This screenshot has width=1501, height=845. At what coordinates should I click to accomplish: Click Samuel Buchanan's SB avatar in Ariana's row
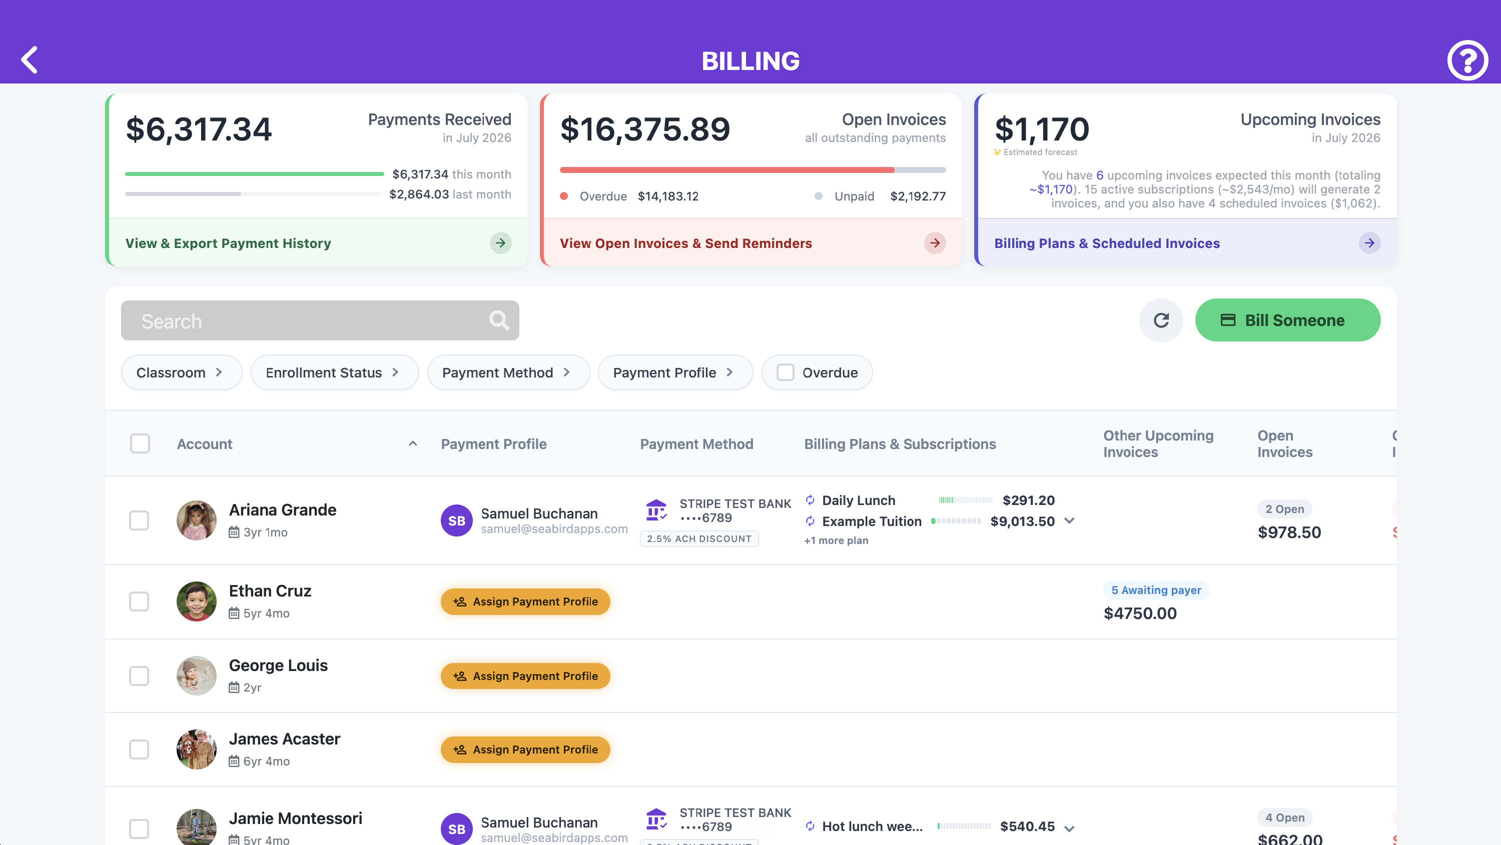456,520
